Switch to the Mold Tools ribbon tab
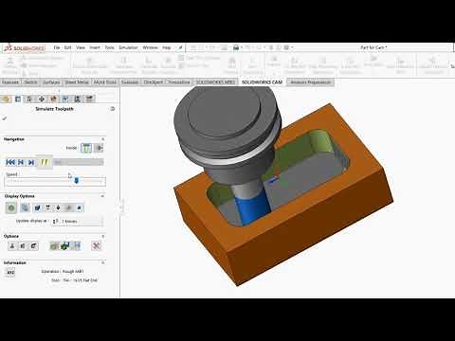455x341 pixels. [105, 82]
